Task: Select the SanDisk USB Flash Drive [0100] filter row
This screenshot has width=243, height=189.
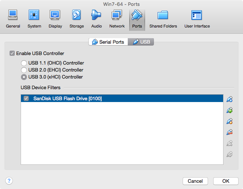Action: 122,98
